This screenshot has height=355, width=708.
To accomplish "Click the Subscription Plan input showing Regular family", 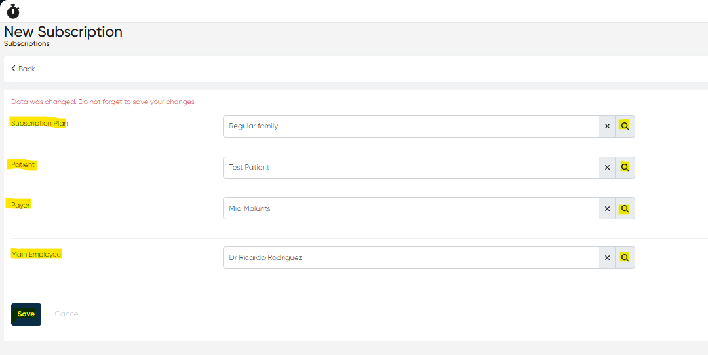I will click(x=410, y=126).
